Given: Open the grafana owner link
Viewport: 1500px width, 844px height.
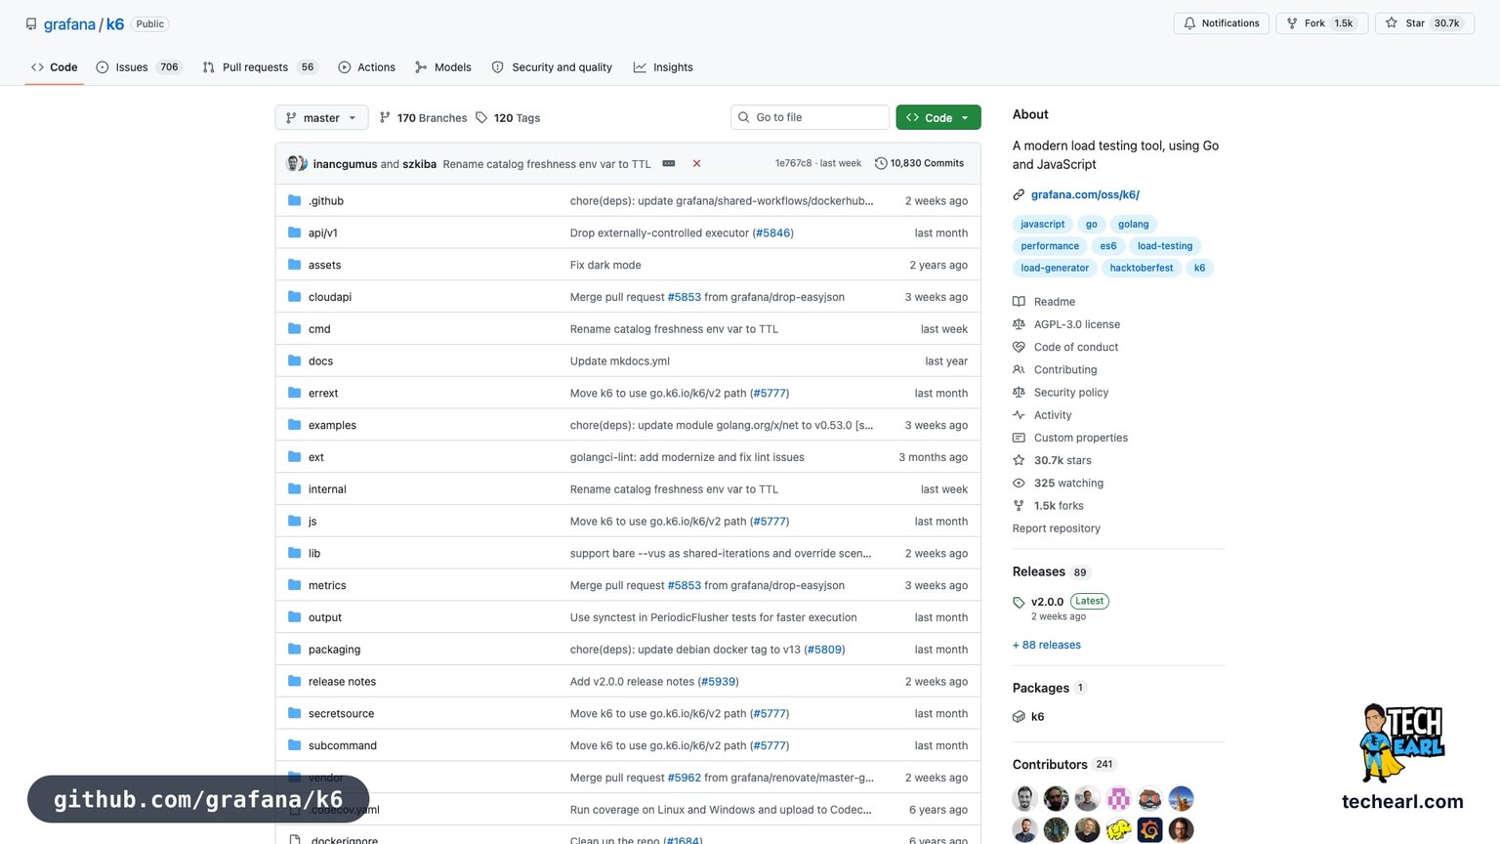Looking at the screenshot, I should pyautogui.click(x=69, y=24).
